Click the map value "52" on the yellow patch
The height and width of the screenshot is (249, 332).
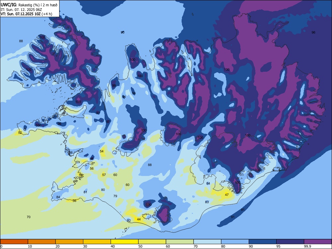[x=20, y=133]
